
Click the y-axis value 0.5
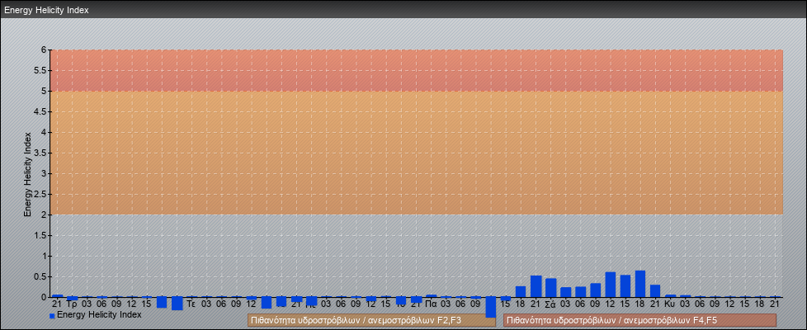41,276
